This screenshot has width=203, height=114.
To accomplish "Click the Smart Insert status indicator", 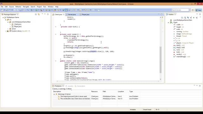I will point(147,110).
